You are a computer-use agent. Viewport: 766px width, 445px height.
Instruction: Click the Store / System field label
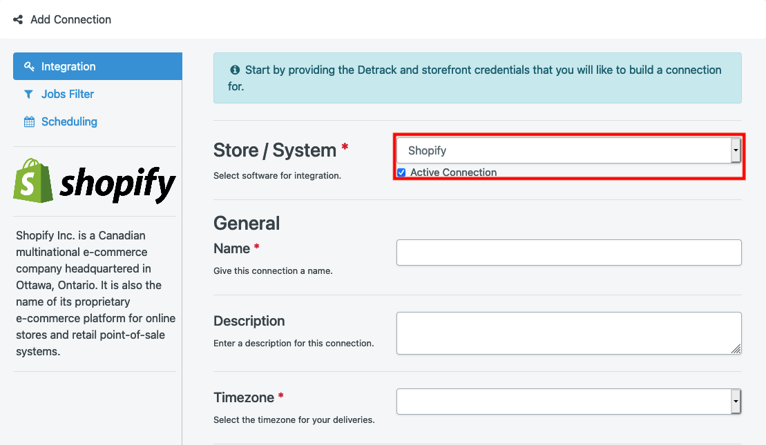coord(275,150)
